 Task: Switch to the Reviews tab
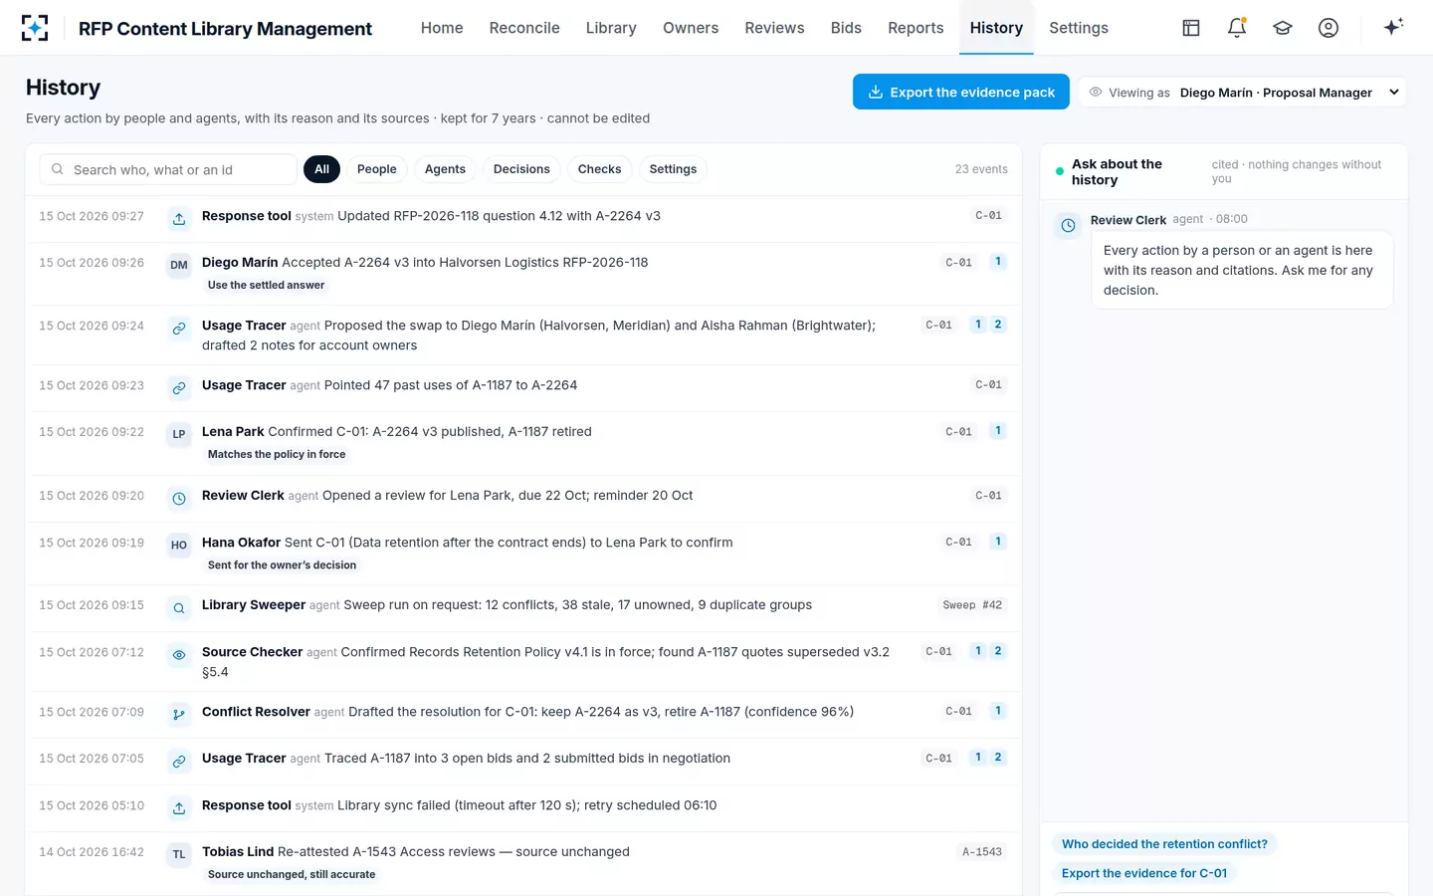coord(774,28)
